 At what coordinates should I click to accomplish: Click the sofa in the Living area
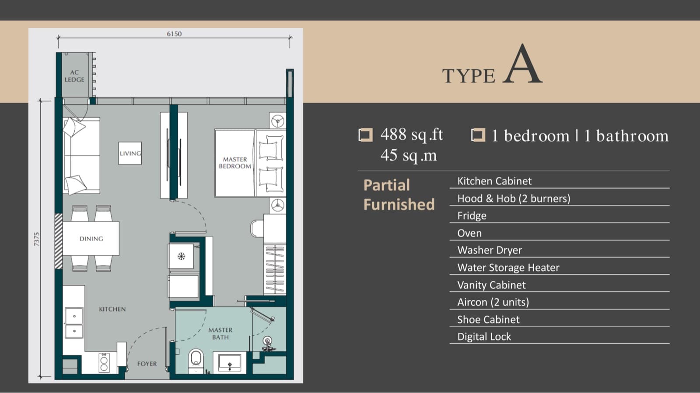coord(81,155)
